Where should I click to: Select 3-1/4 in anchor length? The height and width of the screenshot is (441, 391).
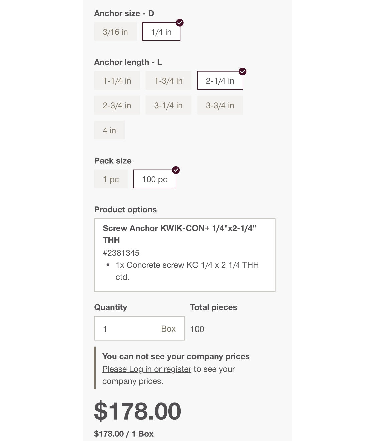tap(168, 105)
